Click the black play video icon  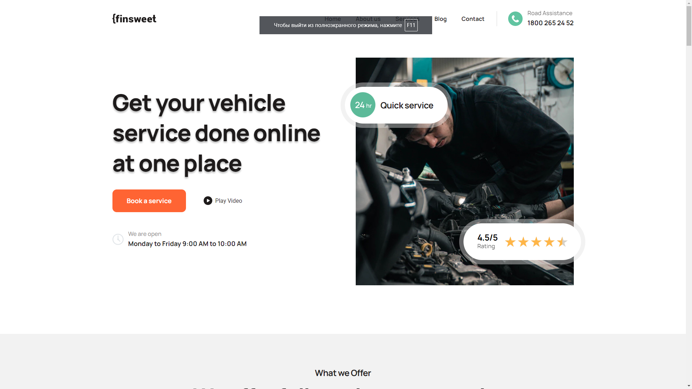208,201
